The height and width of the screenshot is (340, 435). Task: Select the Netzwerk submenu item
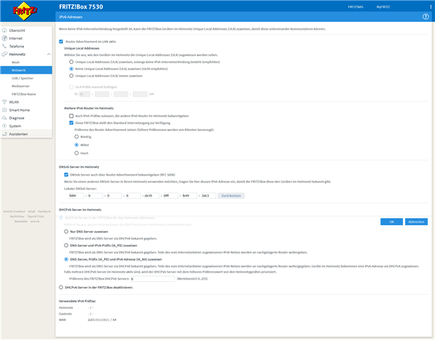point(26,70)
